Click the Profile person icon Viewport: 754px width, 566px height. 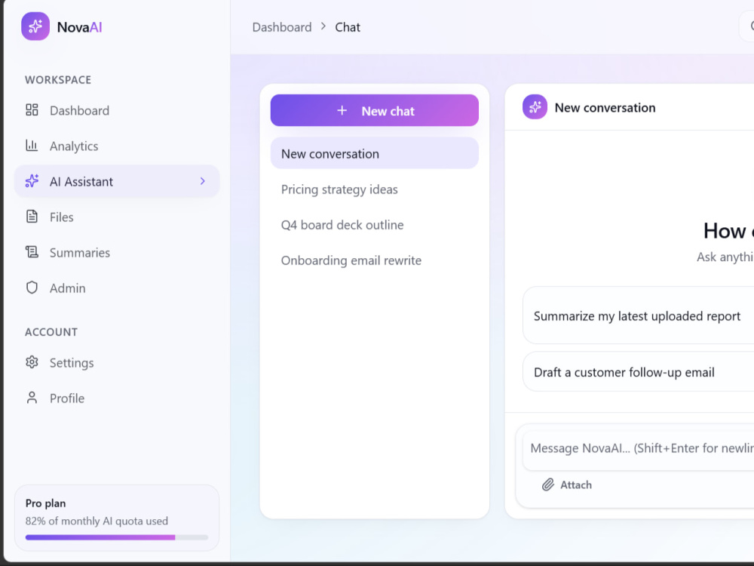[x=32, y=398]
